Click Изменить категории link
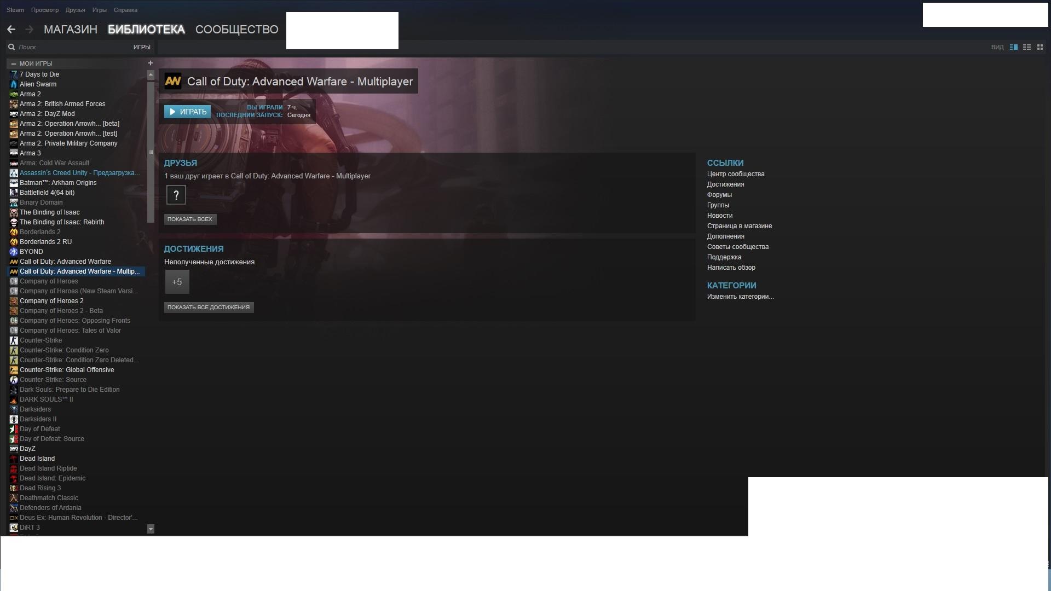 point(740,297)
